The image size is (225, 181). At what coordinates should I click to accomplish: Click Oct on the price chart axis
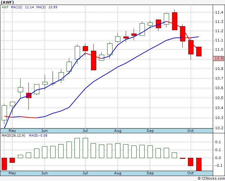(191, 131)
